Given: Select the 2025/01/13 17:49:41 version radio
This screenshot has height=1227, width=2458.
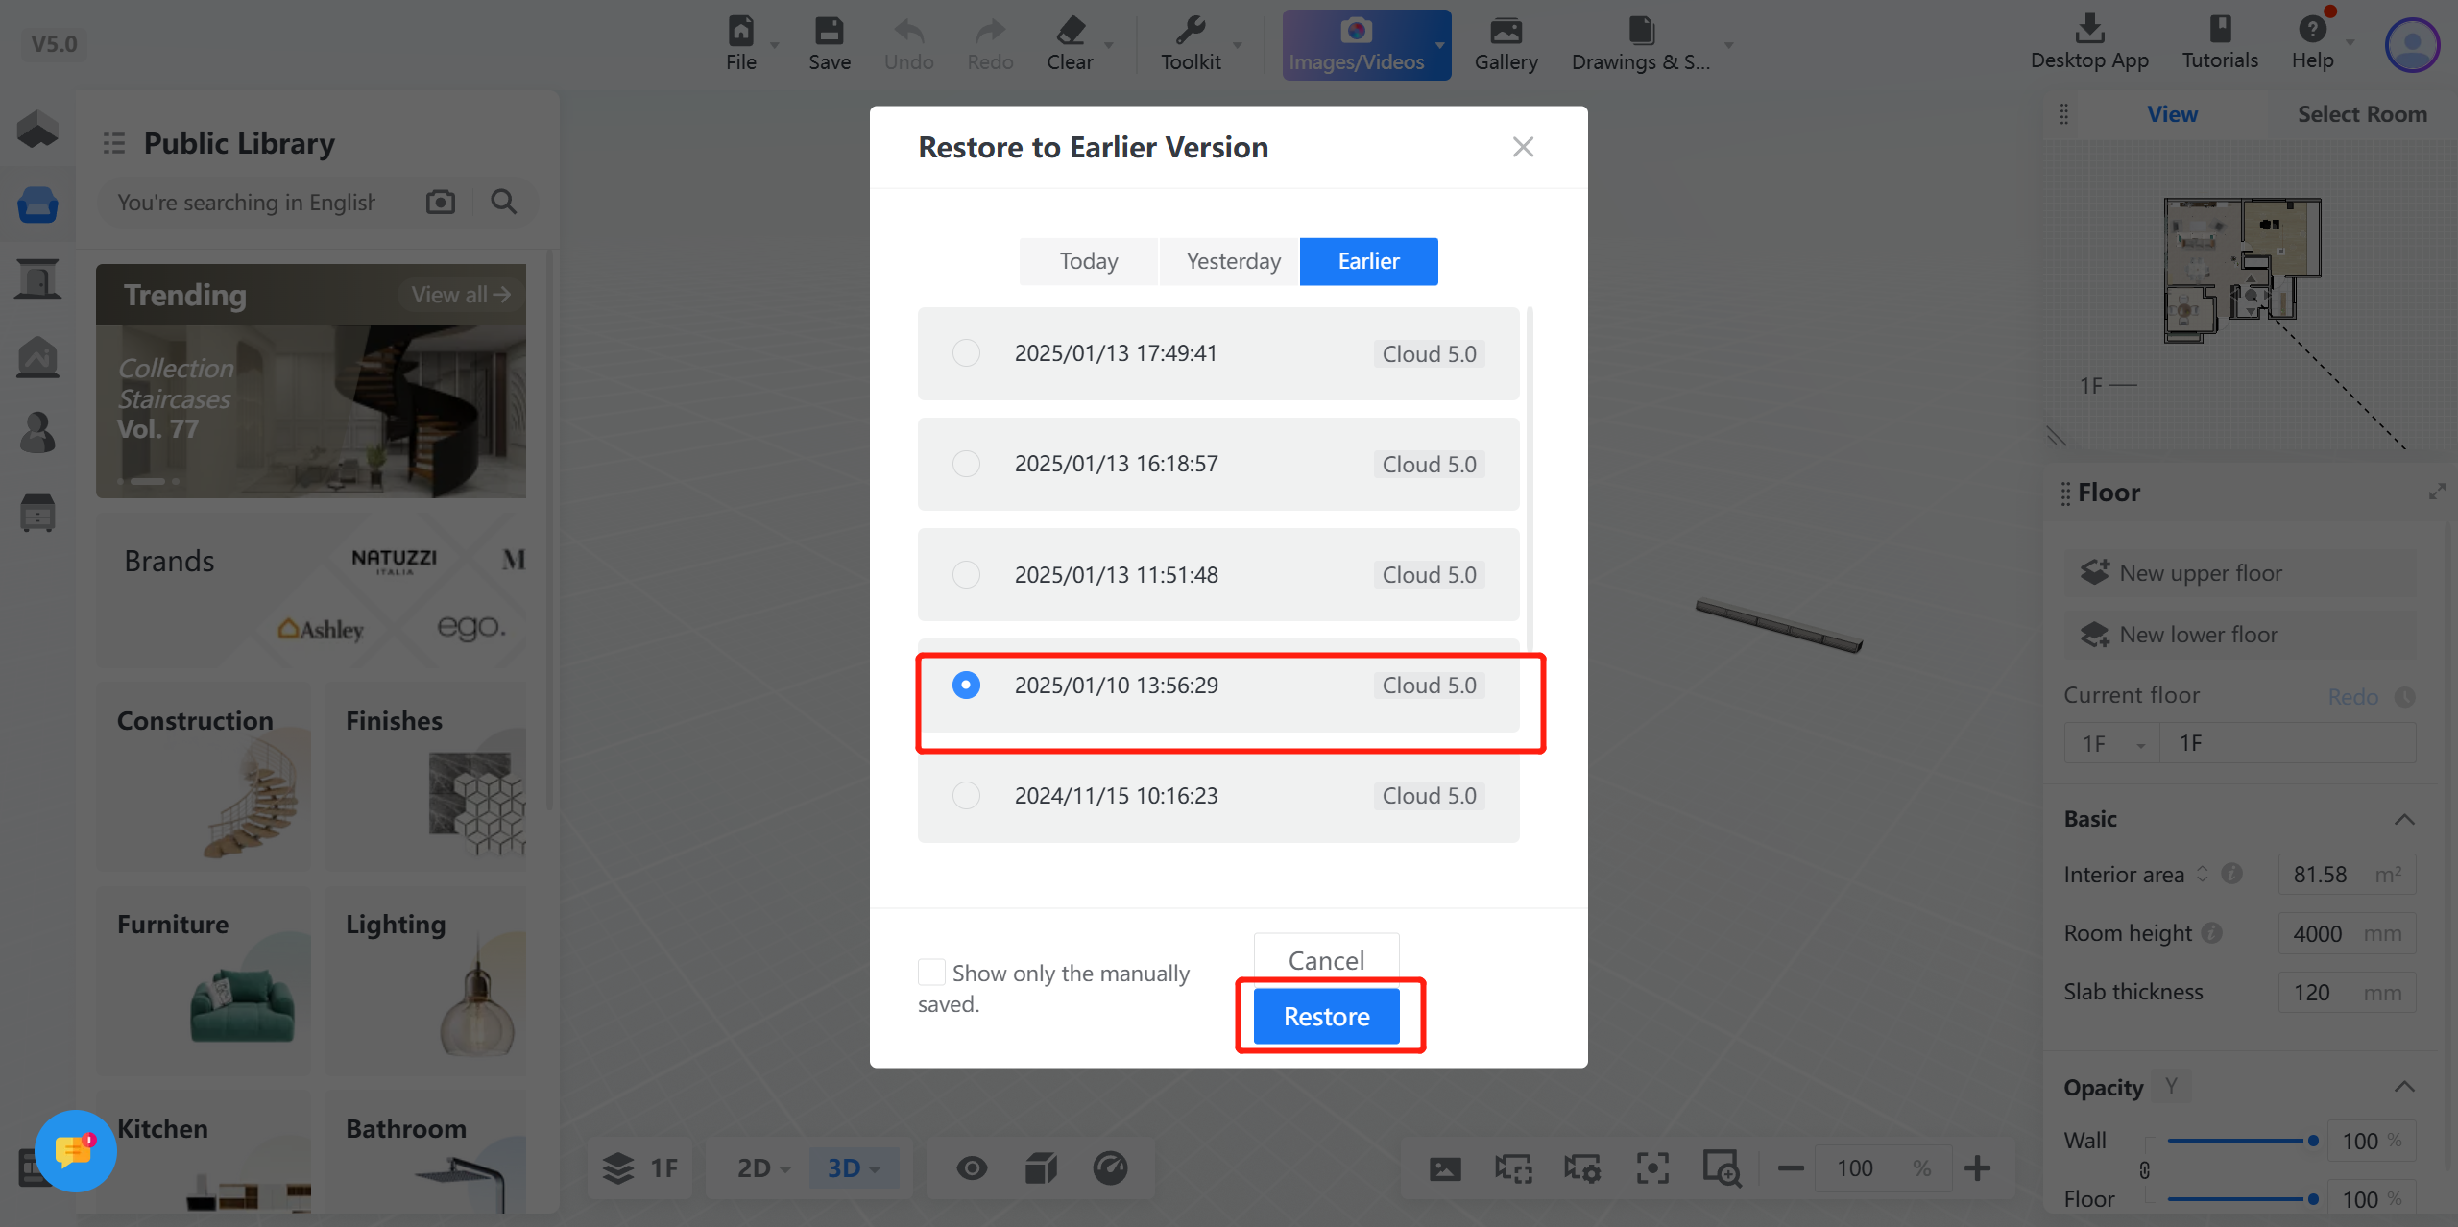Looking at the screenshot, I should 966,353.
